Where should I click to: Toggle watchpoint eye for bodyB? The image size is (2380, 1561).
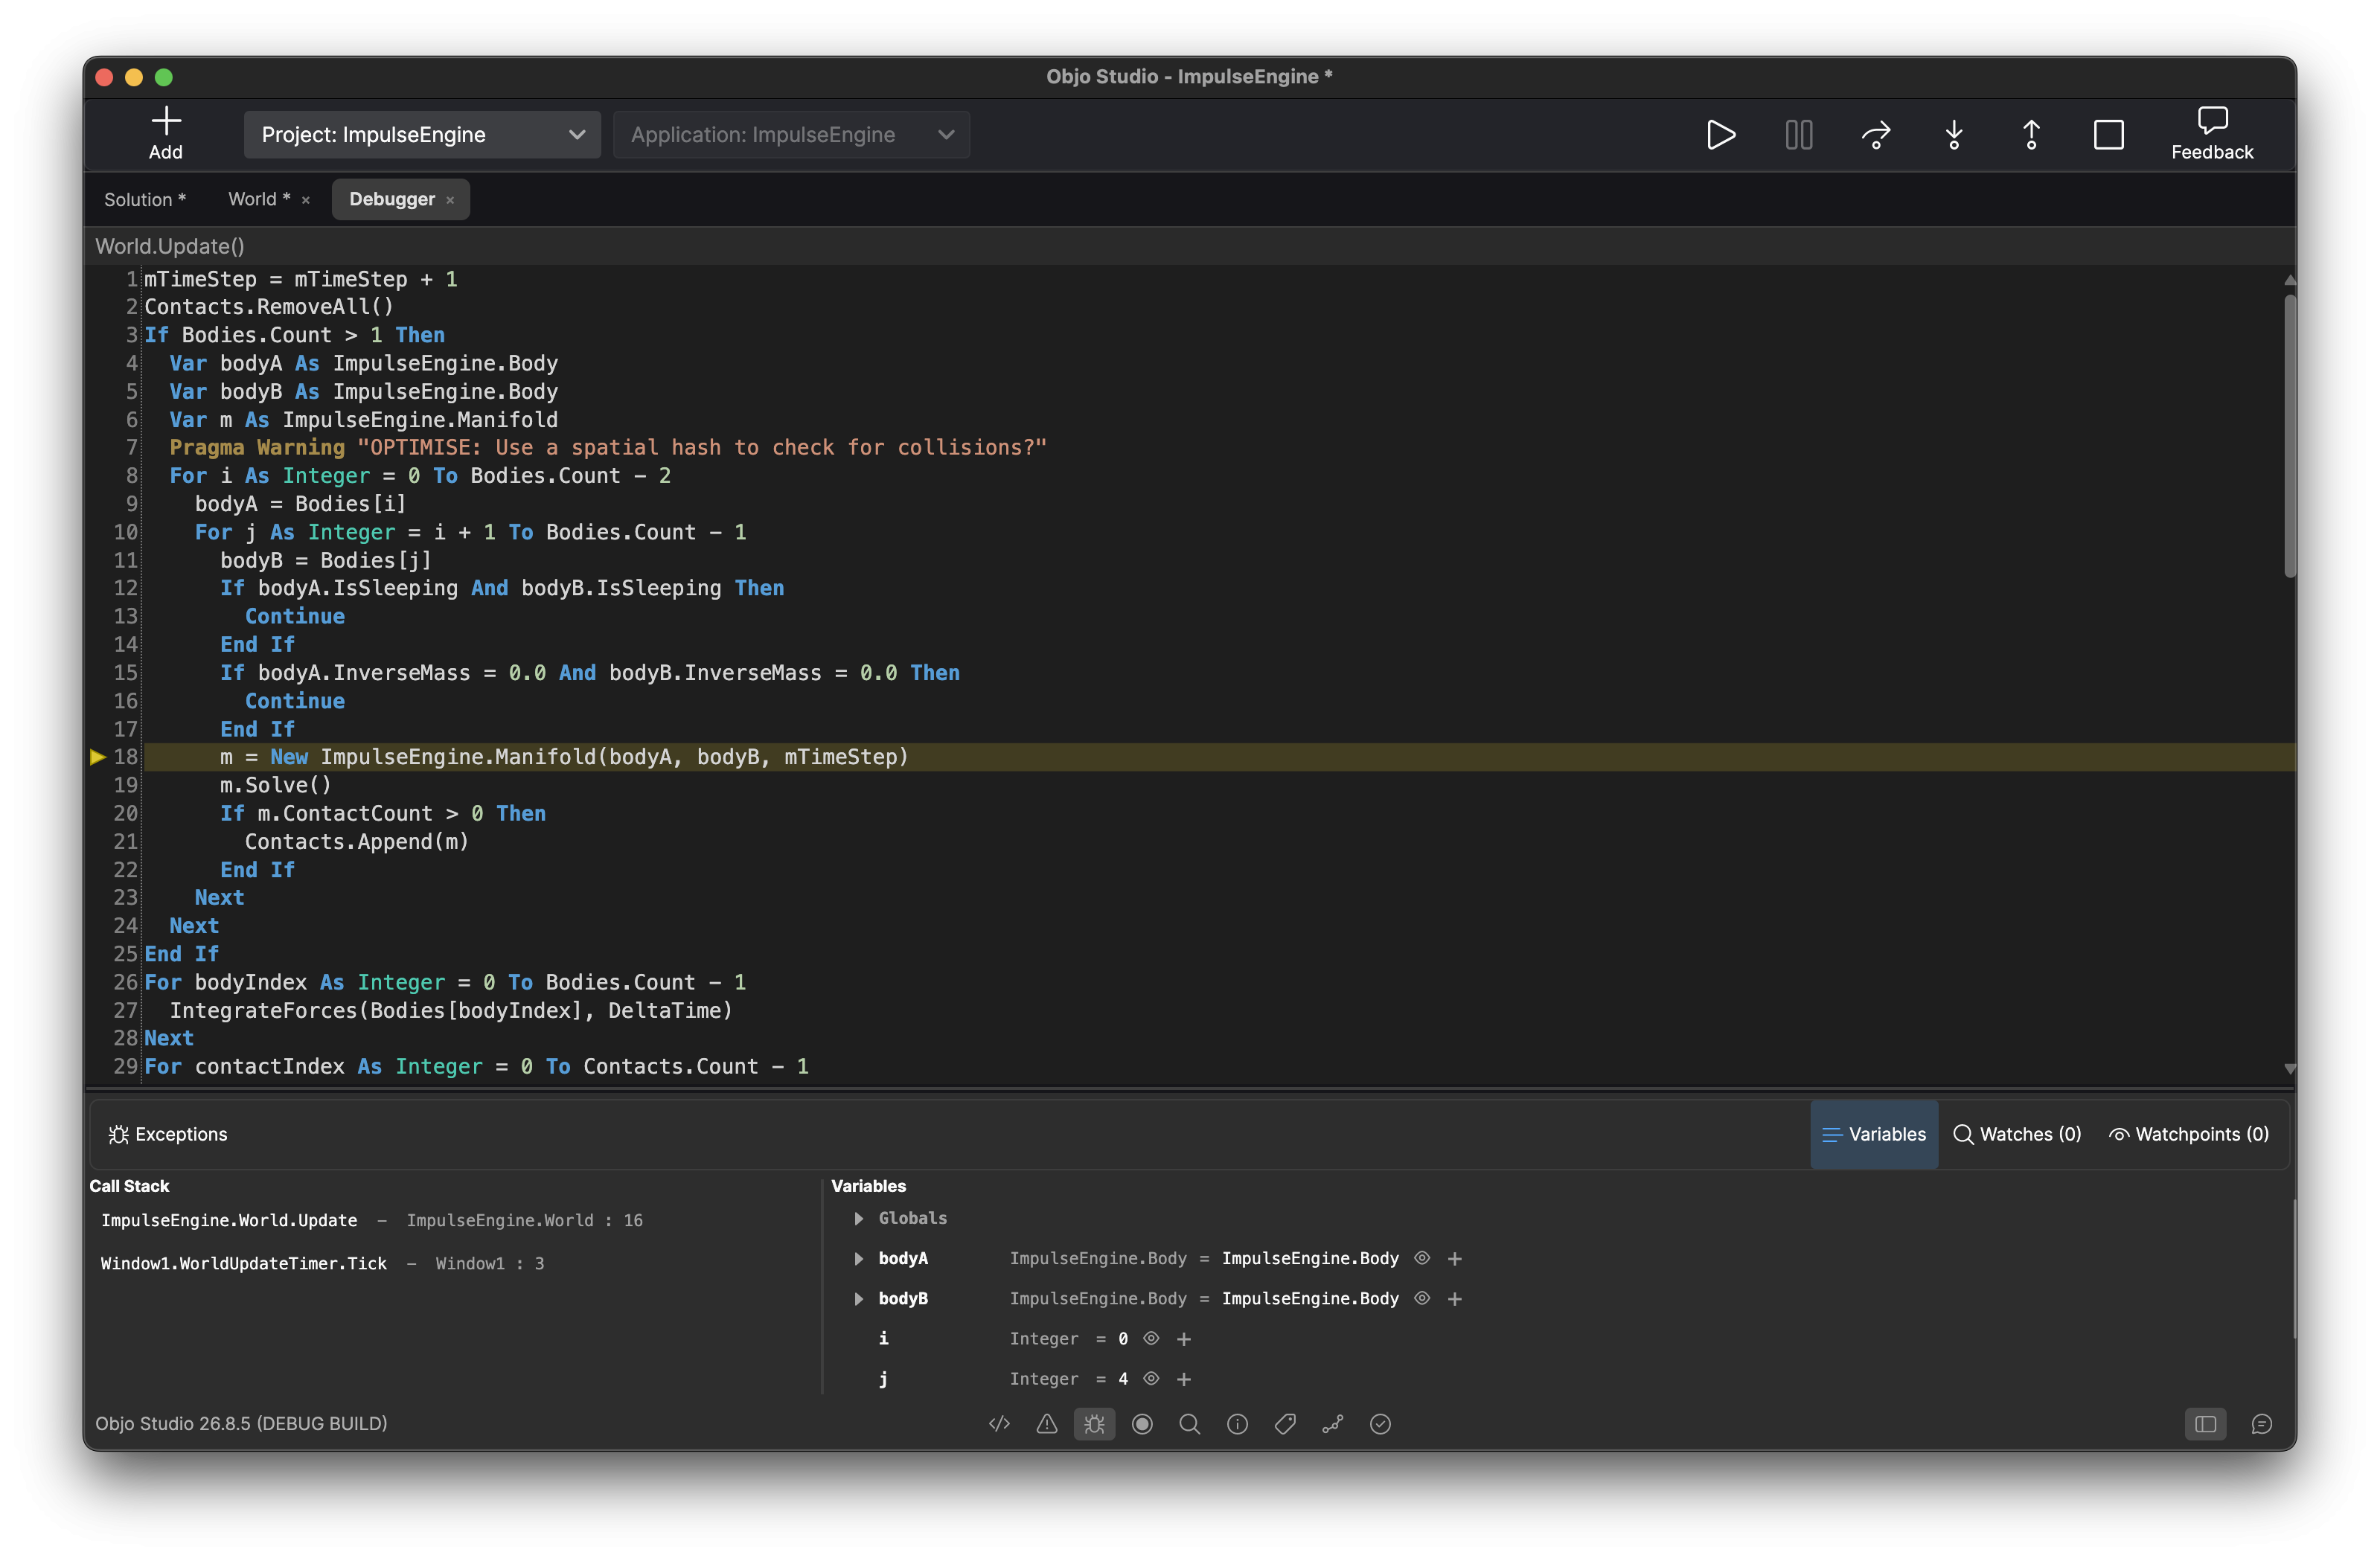coord(1421,1297)
